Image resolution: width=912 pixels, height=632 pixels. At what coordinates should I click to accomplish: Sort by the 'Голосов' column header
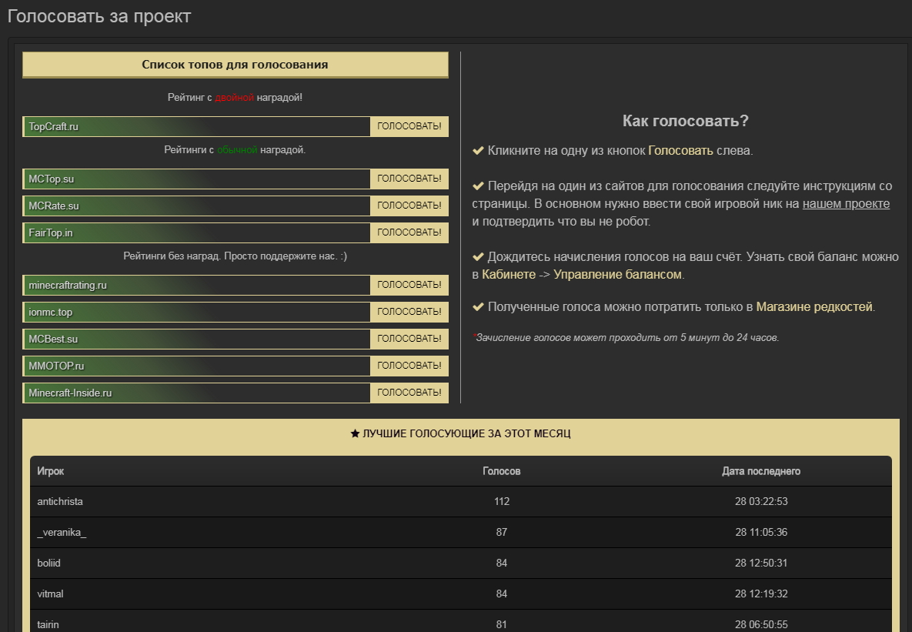pos(501,471)
